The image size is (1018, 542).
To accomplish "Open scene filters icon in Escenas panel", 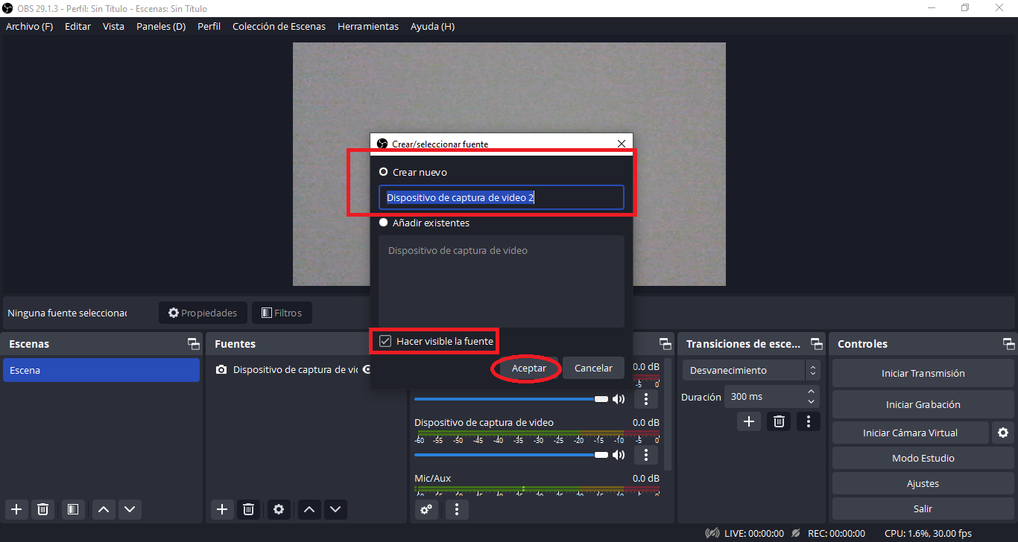I will pyautogui.click(x=72, y=509).
